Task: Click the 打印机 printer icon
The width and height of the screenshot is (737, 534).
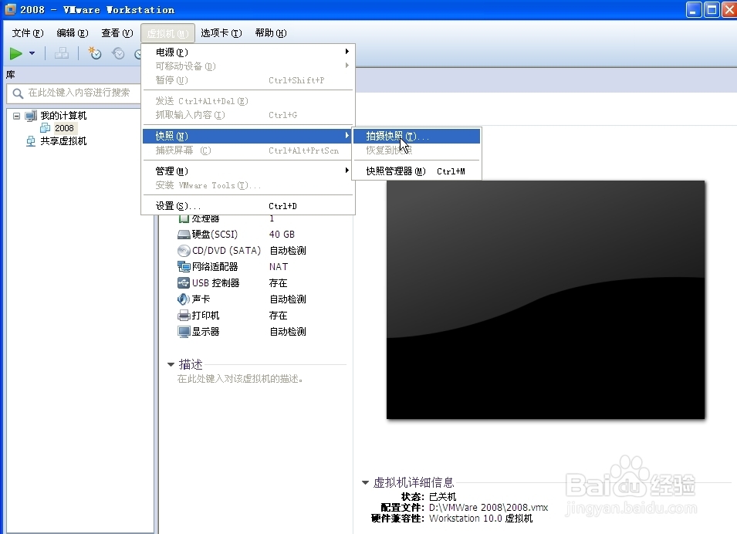Action: pos(184,316)
